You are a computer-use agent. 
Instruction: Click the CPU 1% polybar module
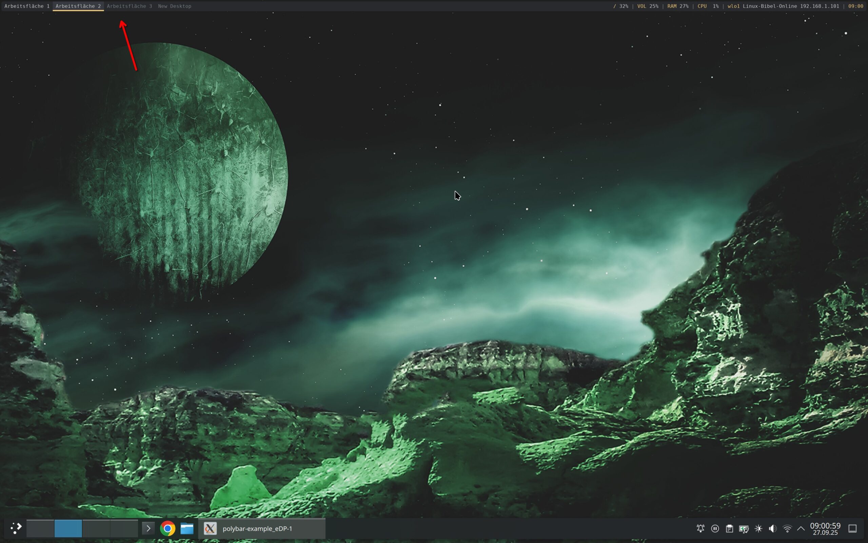[x=708, y=6]
